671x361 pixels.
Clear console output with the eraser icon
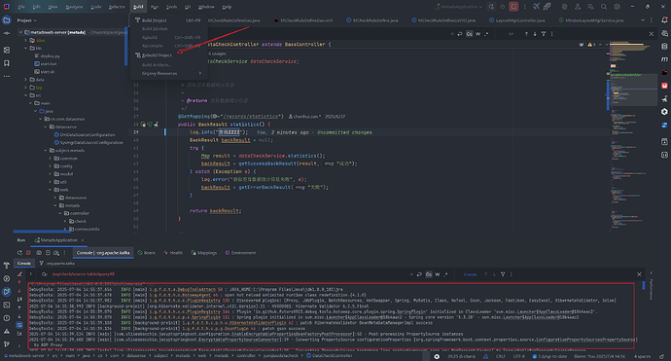pos(19,274)
